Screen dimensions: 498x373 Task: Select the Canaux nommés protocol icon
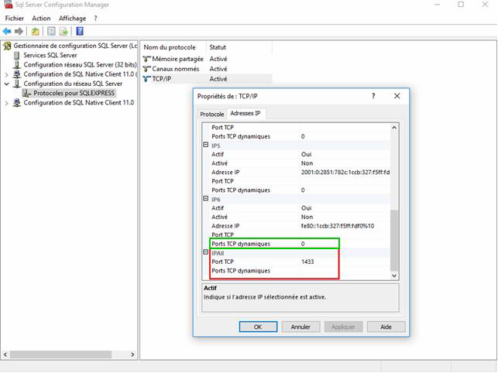pyautogui.click(x=147, y=69)
